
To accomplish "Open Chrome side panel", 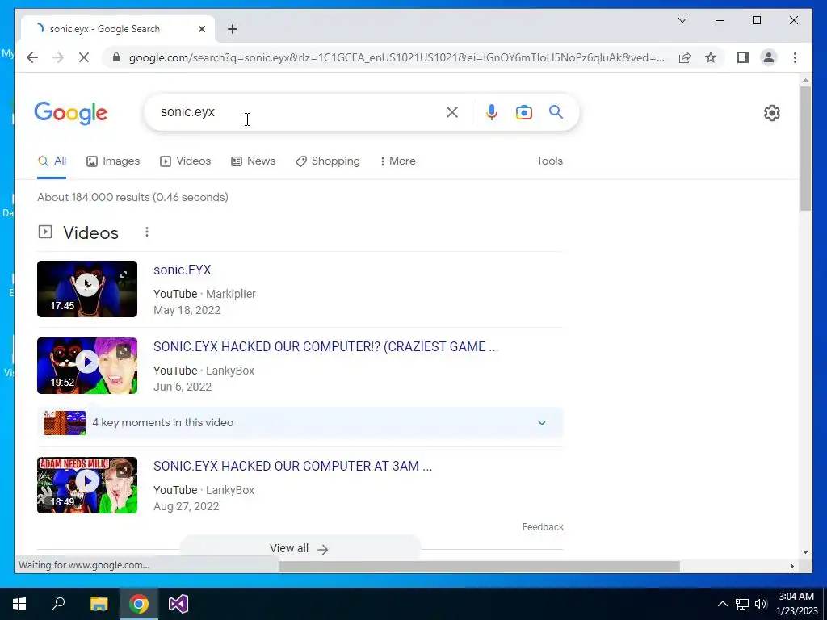I will point(743,57).
